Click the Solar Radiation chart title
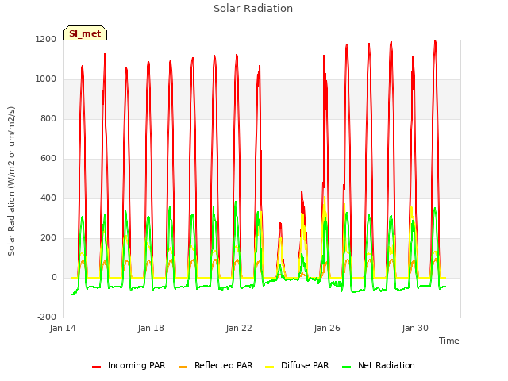 tap(253, 9)
